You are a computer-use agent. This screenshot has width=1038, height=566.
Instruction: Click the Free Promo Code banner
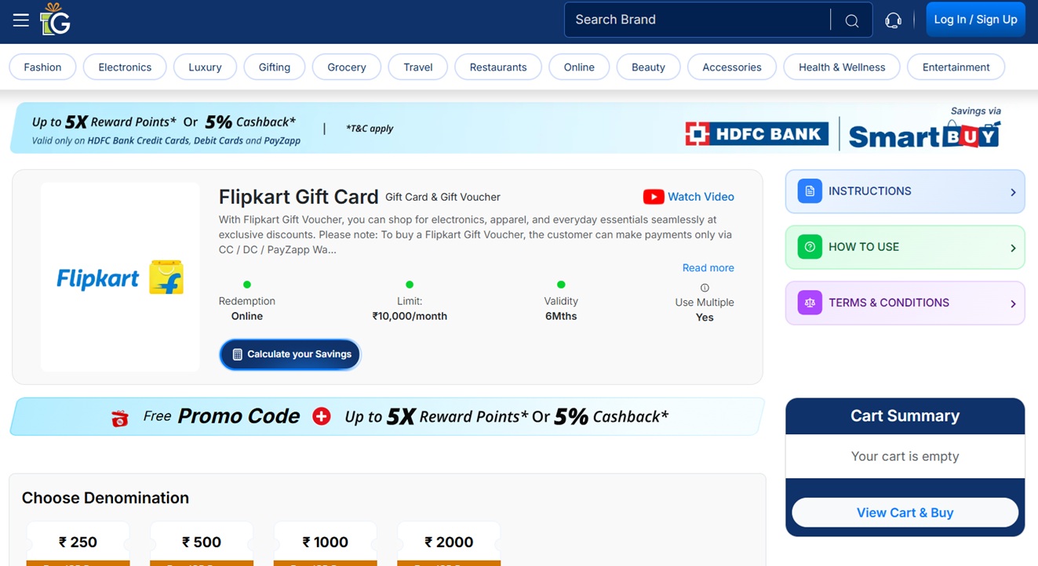coord(388,416)
